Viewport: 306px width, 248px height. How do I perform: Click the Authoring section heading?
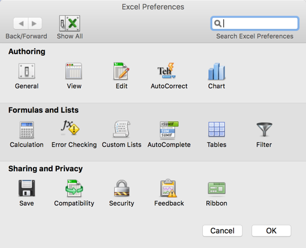click(x=27, y=52)
